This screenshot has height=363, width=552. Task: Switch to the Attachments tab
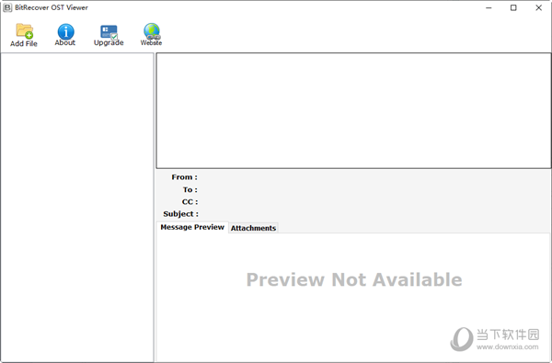(253, 228)
